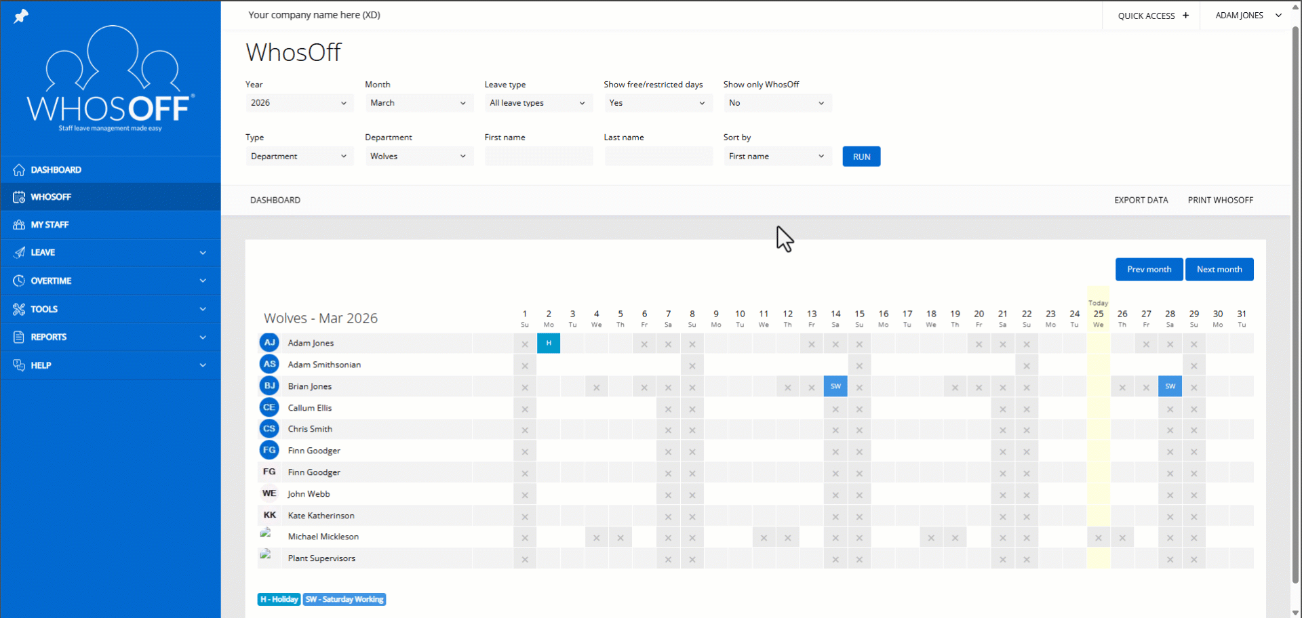This screenshot has width=1302, height=618.
Task: Click Adam Smithsonian AS avatar
Action: tap(269, 365)
